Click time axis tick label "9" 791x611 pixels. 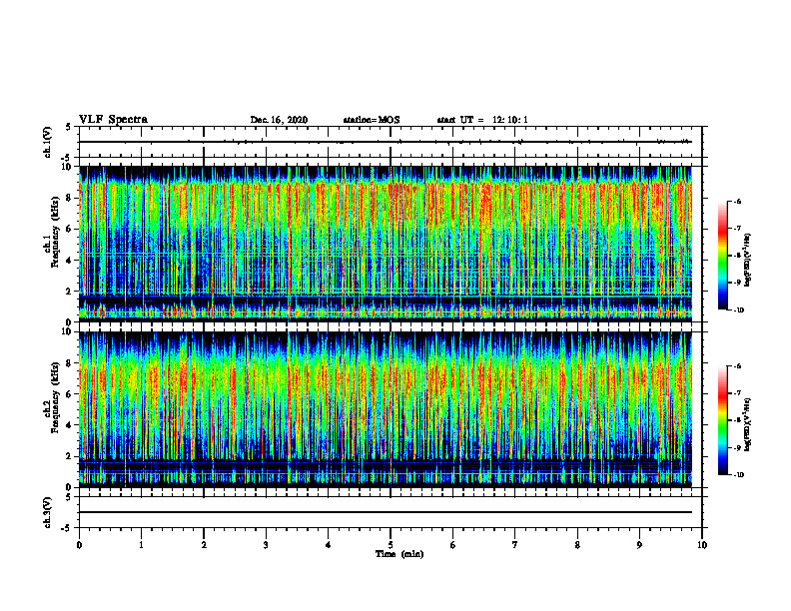coord(639,545)
